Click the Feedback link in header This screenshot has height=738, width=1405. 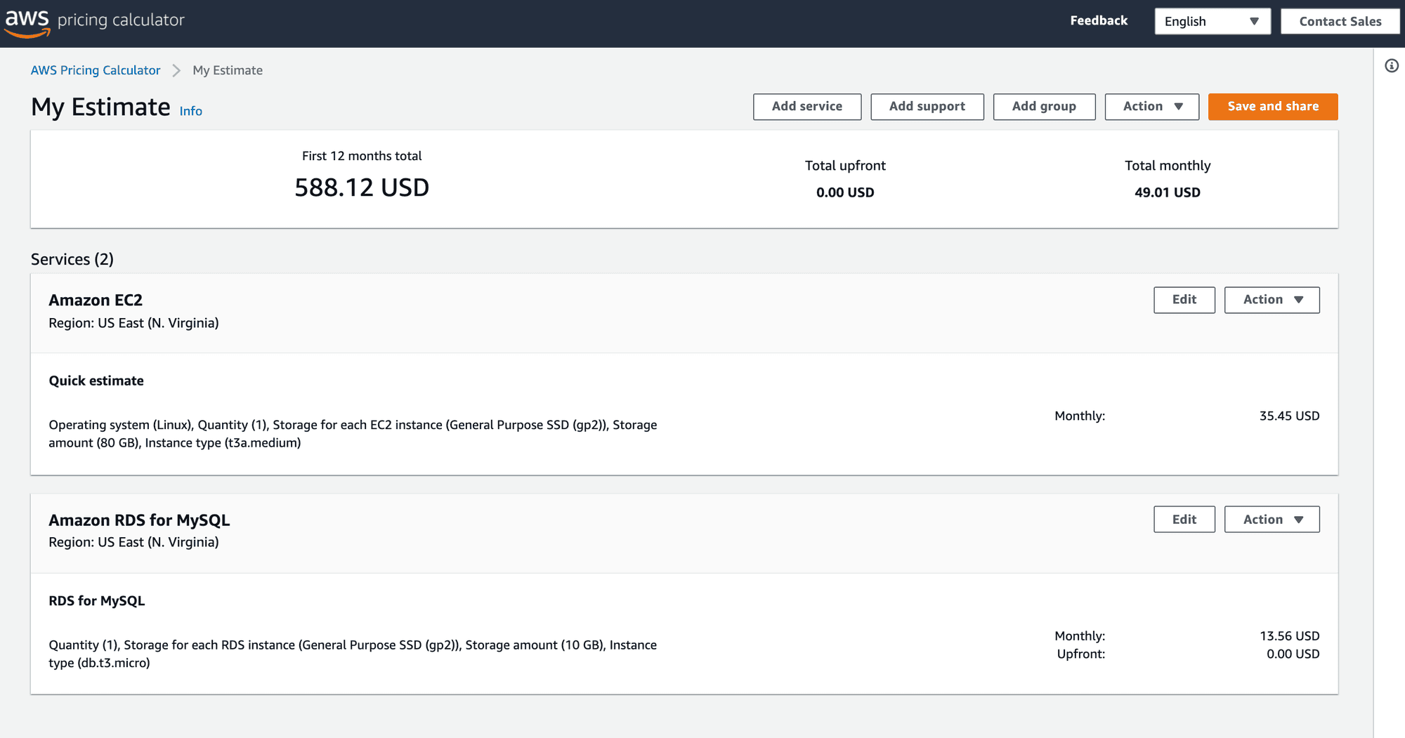pos(1099,21)
